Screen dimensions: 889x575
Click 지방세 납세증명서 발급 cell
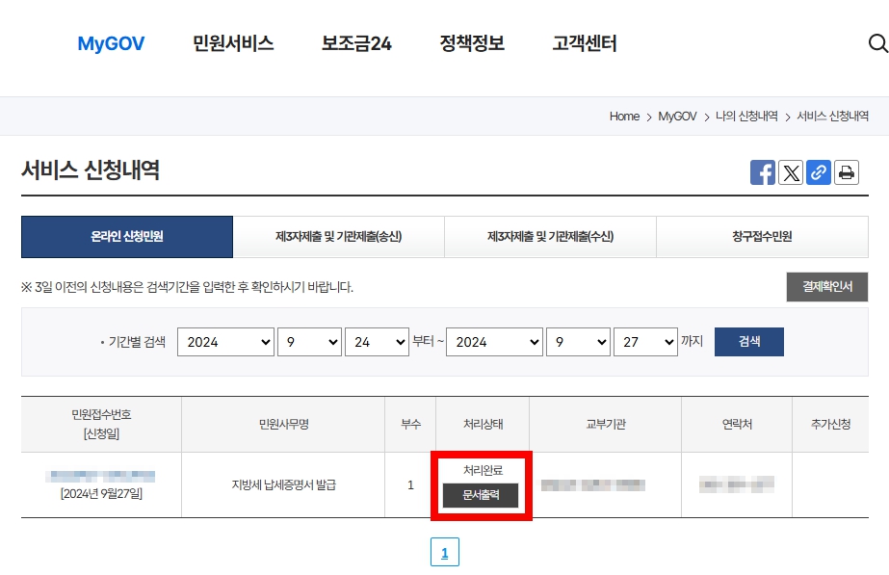point(284,484)
